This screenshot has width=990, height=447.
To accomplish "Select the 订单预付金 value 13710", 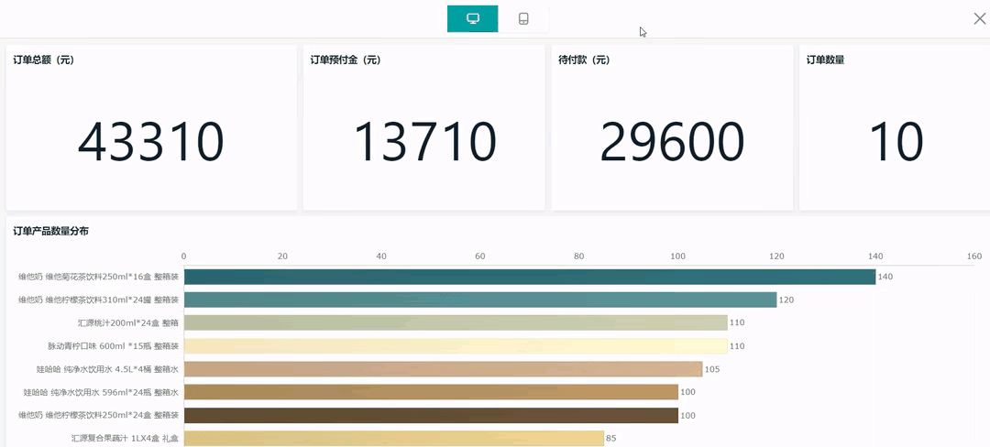I will point(424,142).
